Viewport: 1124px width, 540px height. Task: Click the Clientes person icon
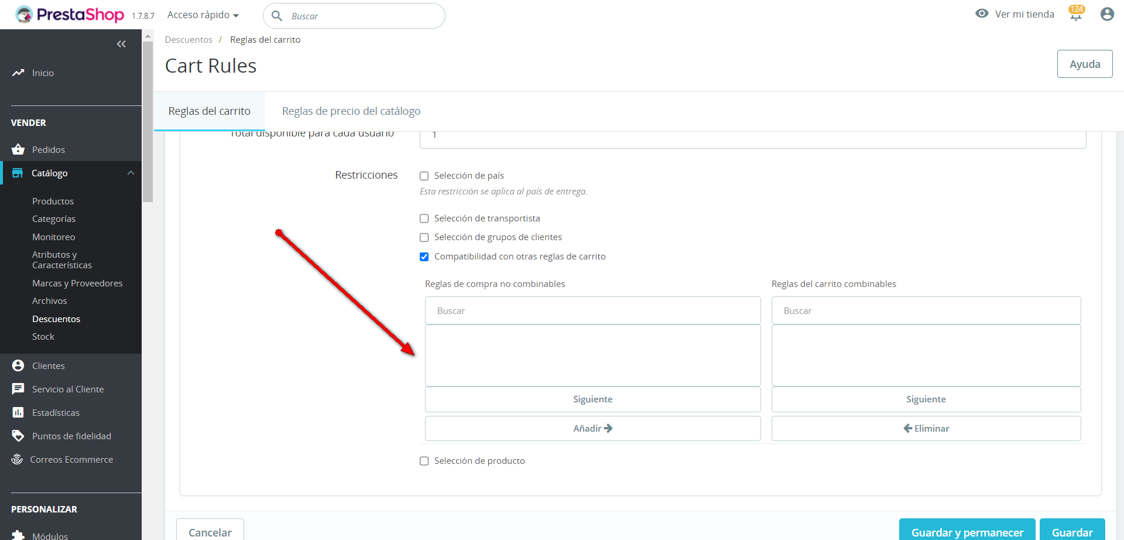pyautogui.click(x=18, y=365)
